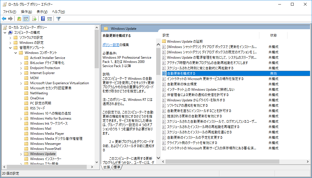Expand the ソフトウェアの設定 node
This screenshot has height=178, width=312.
pyautogui.click(x=10, y=38)
